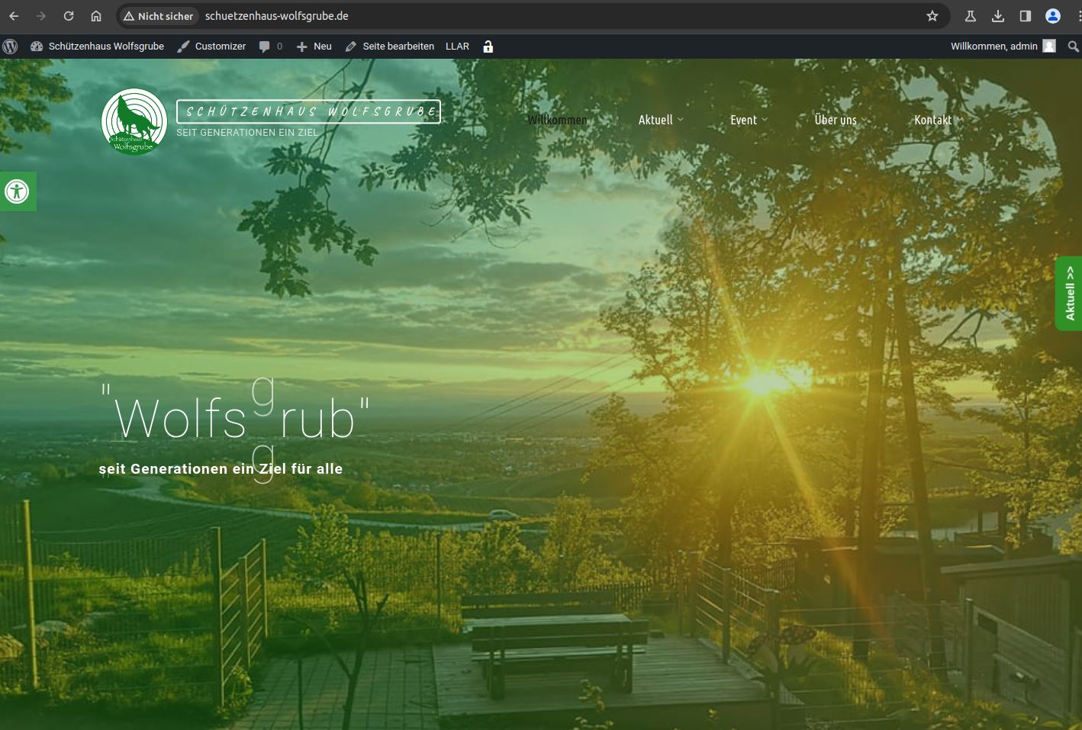Click 'seit Generationen ein Ziel für alle' text
This screenshot has height=730, width=1082.
click(221, 469)
